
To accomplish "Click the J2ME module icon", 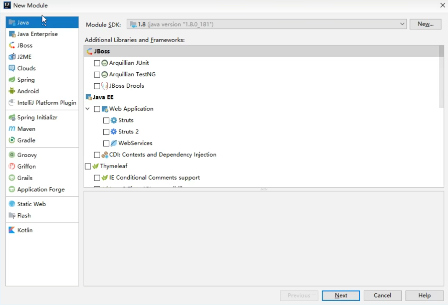I will tap(12, 57).
